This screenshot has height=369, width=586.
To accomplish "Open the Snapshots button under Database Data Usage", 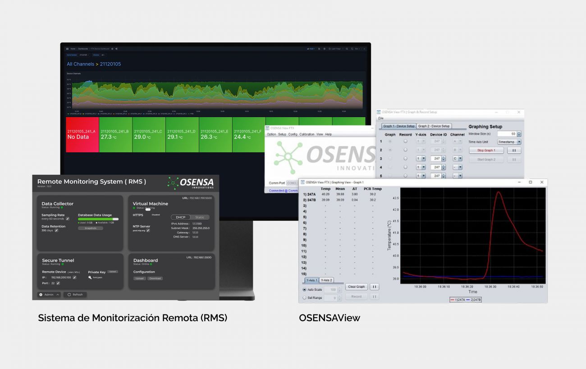I will point(91,228).
